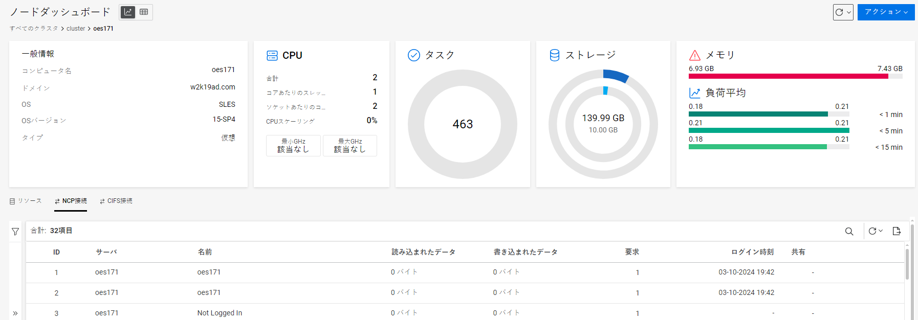Open the アクション dropdown menu
Viewport: 918px width, 320px height.
point(886,12)
